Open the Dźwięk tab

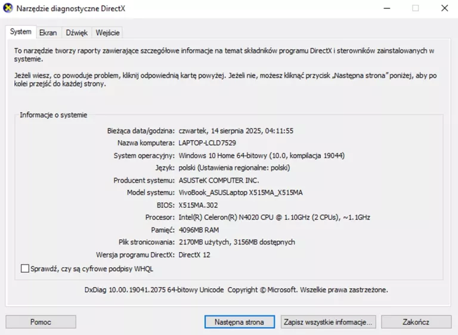[77, 33]
